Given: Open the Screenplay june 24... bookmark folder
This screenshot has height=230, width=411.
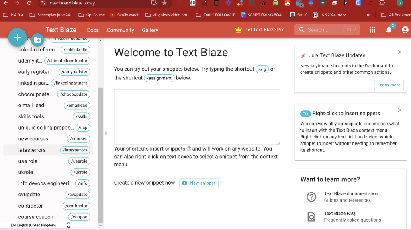Looking at the screenshot, I should pos(51,15).
